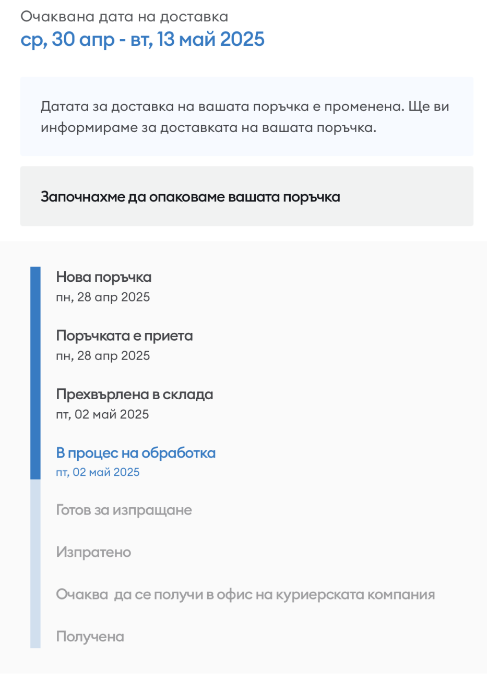This screenshot has width=487, height=682.
Task: Click the blue date under "В процес на обработка"
Action: [x=98, y=473]
